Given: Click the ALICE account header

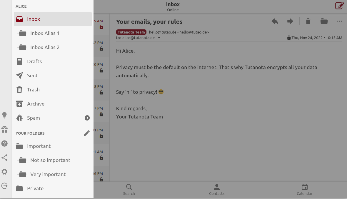Looking at the screenshot, I should [21, 6].
